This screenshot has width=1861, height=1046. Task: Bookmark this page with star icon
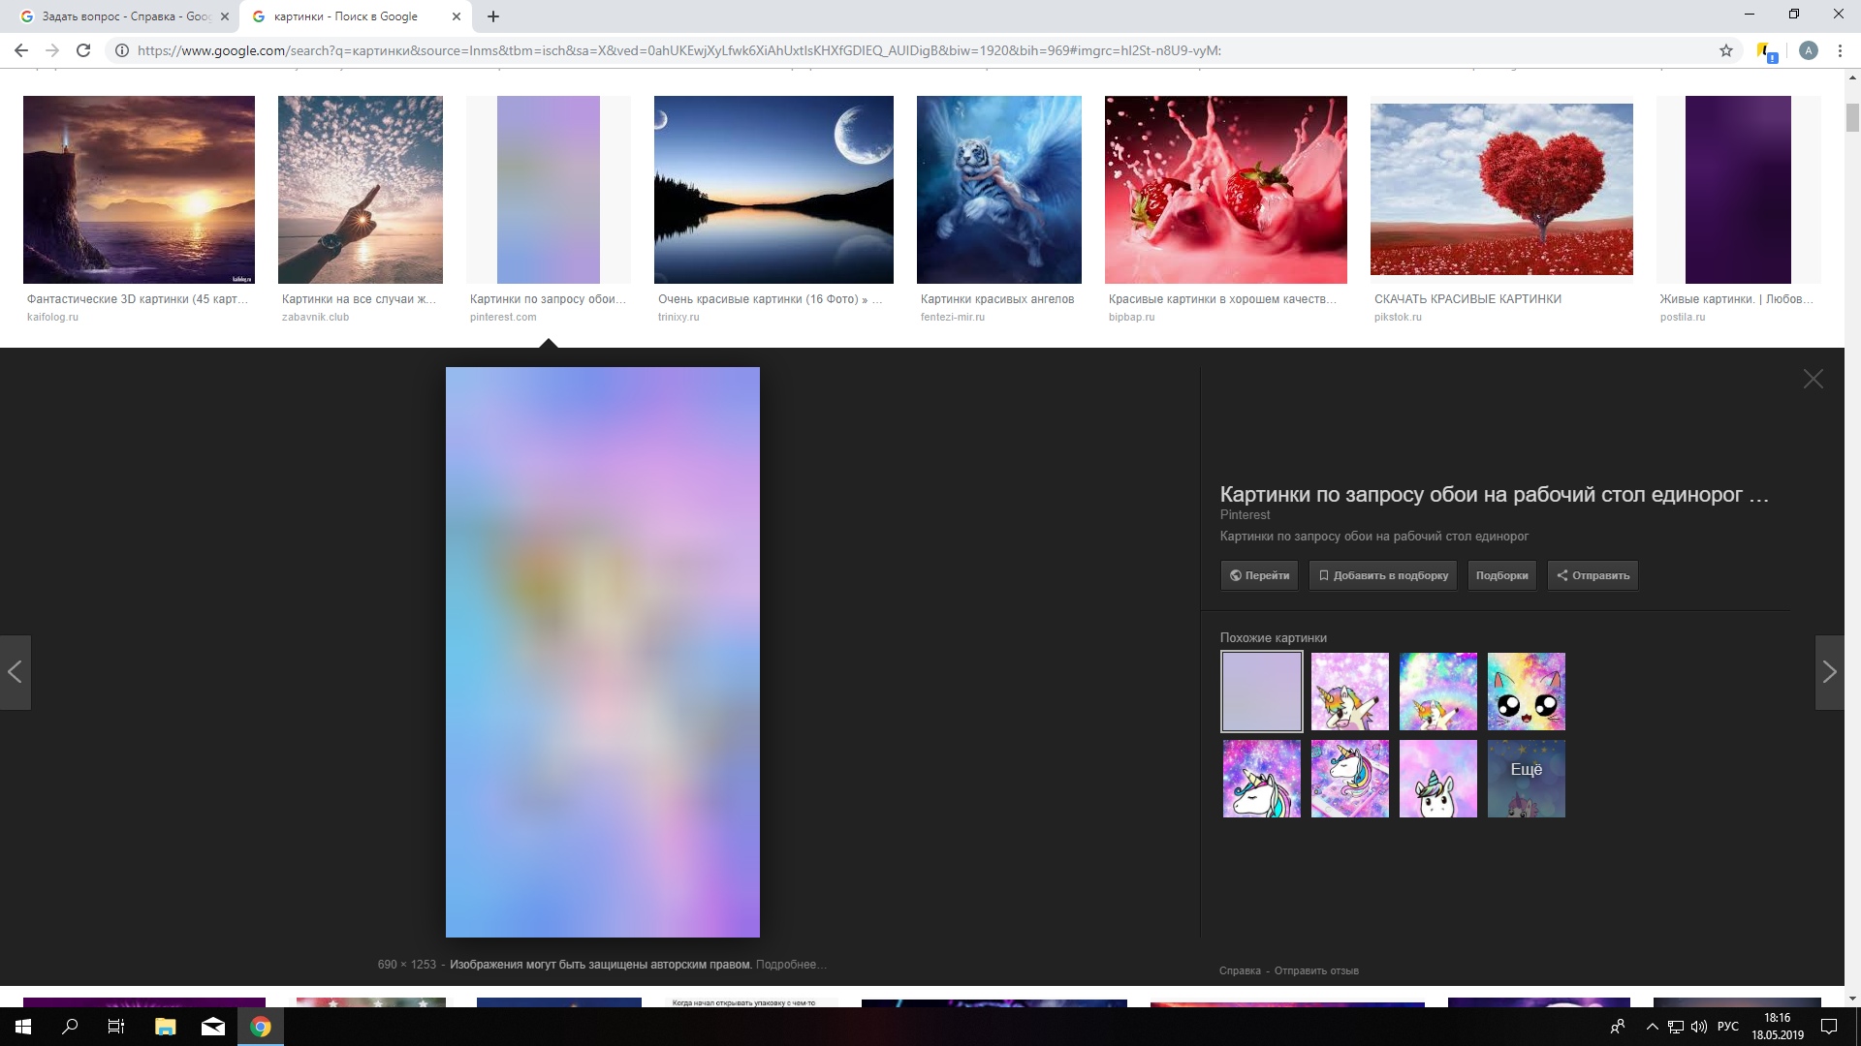[x=1726, y=50]
